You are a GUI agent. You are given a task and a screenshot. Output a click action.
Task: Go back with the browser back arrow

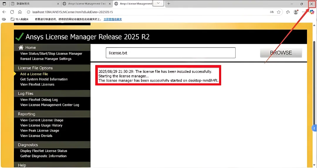coord(4,12)
